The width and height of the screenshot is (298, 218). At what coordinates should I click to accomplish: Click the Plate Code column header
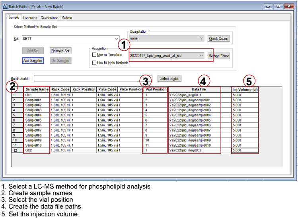(x=107, y=89)
